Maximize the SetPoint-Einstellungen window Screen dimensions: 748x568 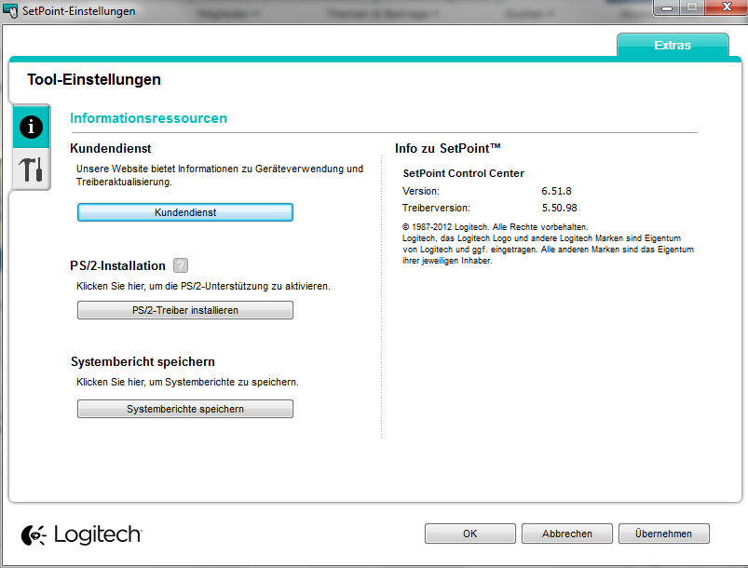pos(692,7)
